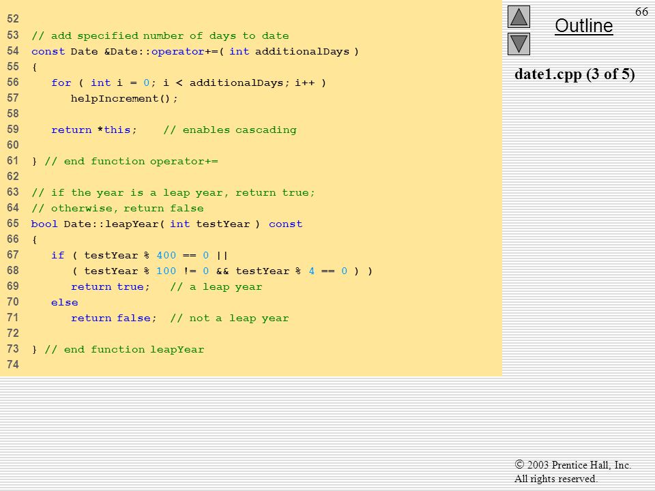Click the 'bool Date::leapYear' declaration line
The image size is (655, 491).
tap(166, 224)
